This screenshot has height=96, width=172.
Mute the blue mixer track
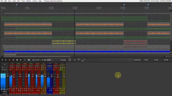[x=49, y=91]
